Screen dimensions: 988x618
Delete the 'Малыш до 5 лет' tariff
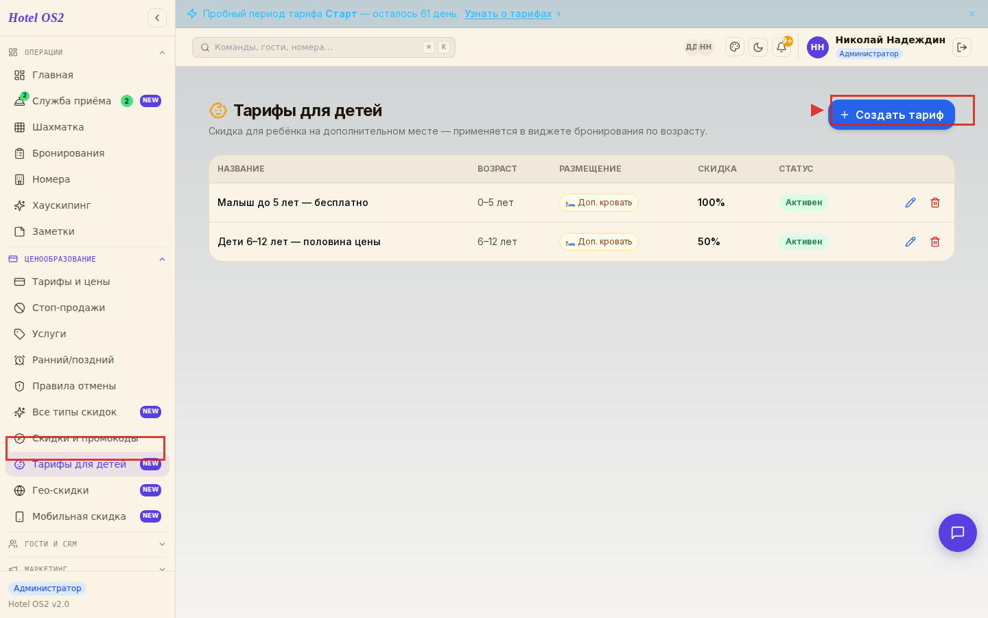click(x=935, y=203)
